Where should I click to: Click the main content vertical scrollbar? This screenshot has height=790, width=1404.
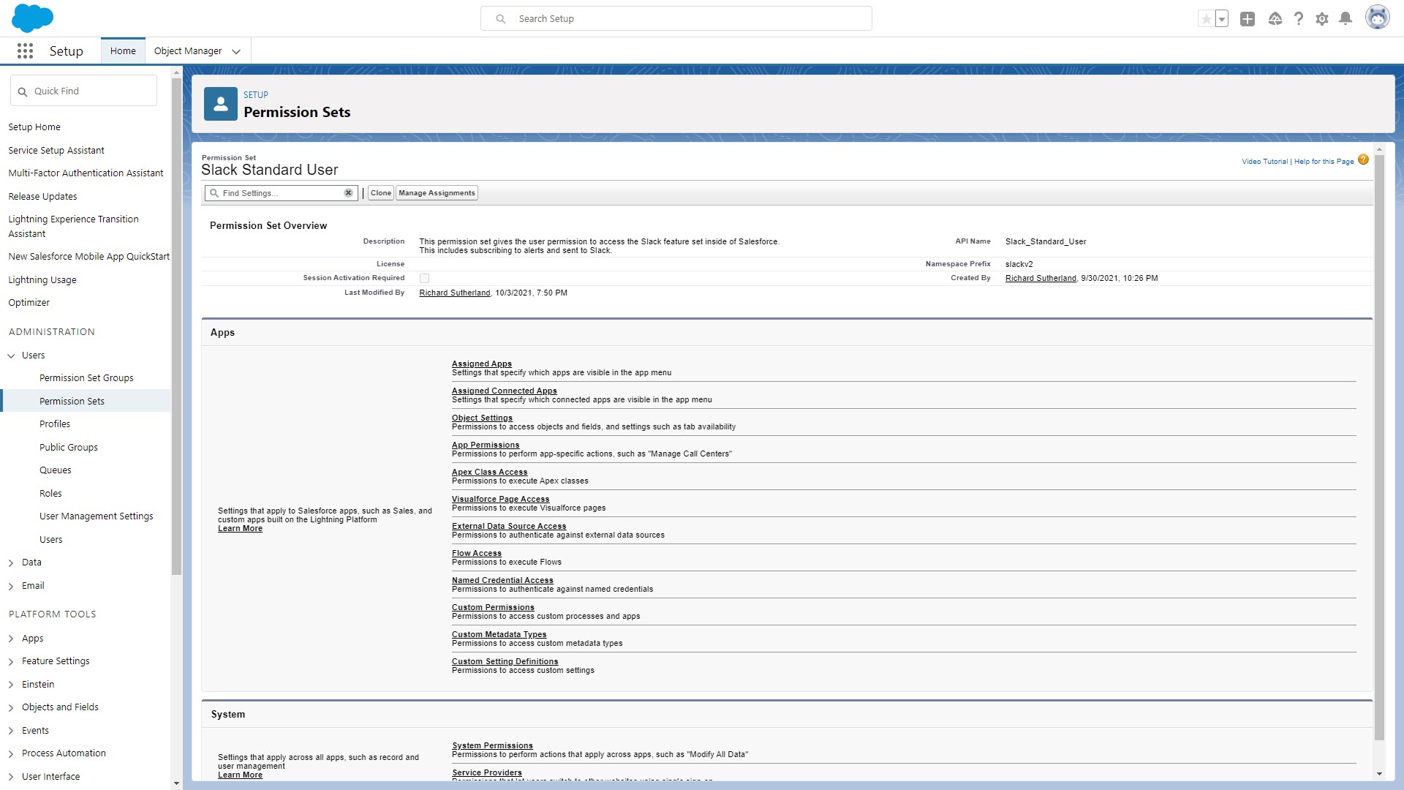[1379, 447]
